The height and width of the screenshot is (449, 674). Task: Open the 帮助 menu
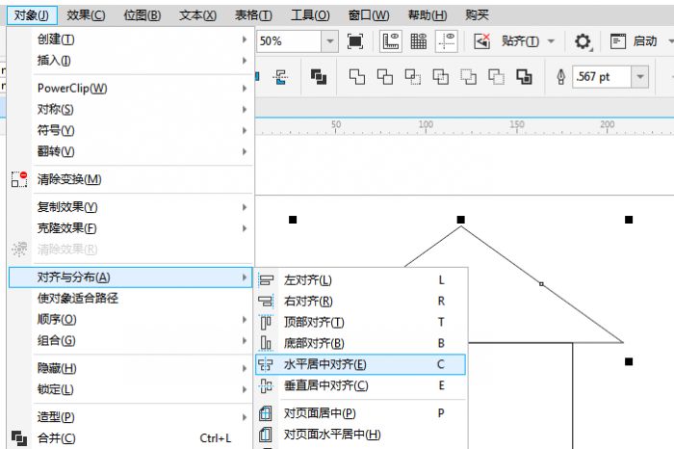click(x=427, y=15)
